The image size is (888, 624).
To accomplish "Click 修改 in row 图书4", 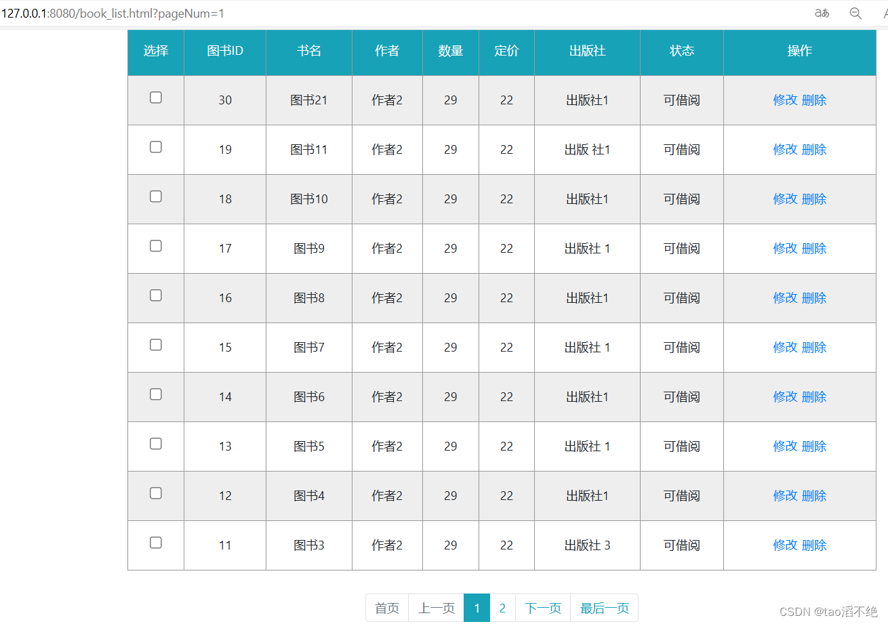I will coord(785,496).
